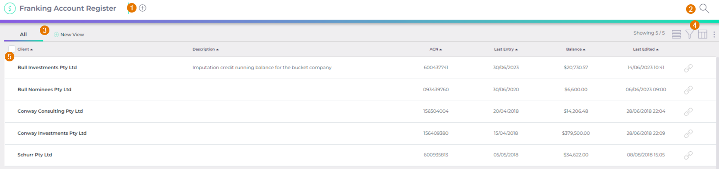
Task: Click last edited 14/06/2023 10:41
Action: pyautogui.click(x=646, y=67)
